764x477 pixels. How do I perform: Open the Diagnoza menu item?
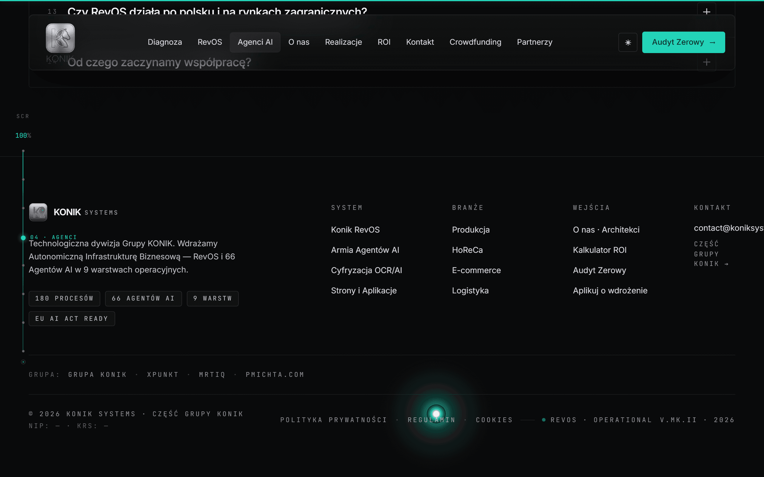pos(165,42)
